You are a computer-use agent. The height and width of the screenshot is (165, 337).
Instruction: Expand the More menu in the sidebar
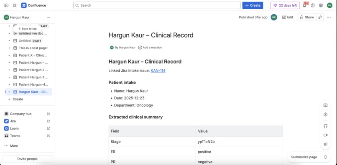click(11, 146)
